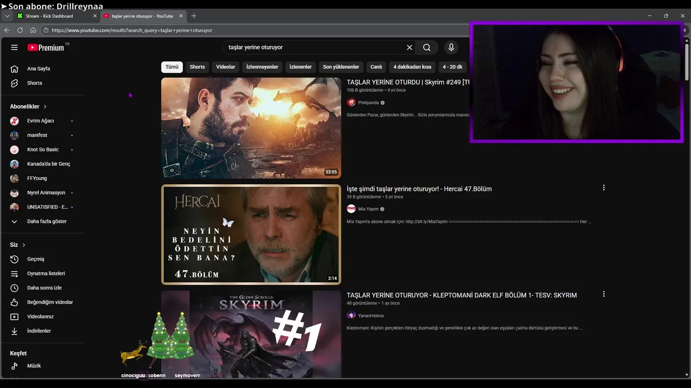Clear the search box with the X
Viewport: 691px width, 388px height.
click(409, 47)
